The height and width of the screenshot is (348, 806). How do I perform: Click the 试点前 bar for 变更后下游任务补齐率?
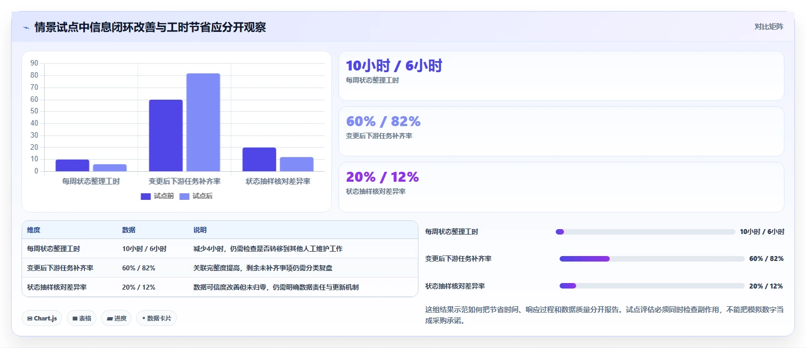coord(165,135)
